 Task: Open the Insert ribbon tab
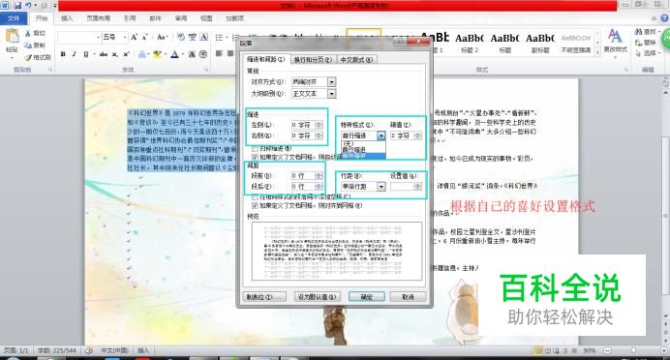(67, 18)
